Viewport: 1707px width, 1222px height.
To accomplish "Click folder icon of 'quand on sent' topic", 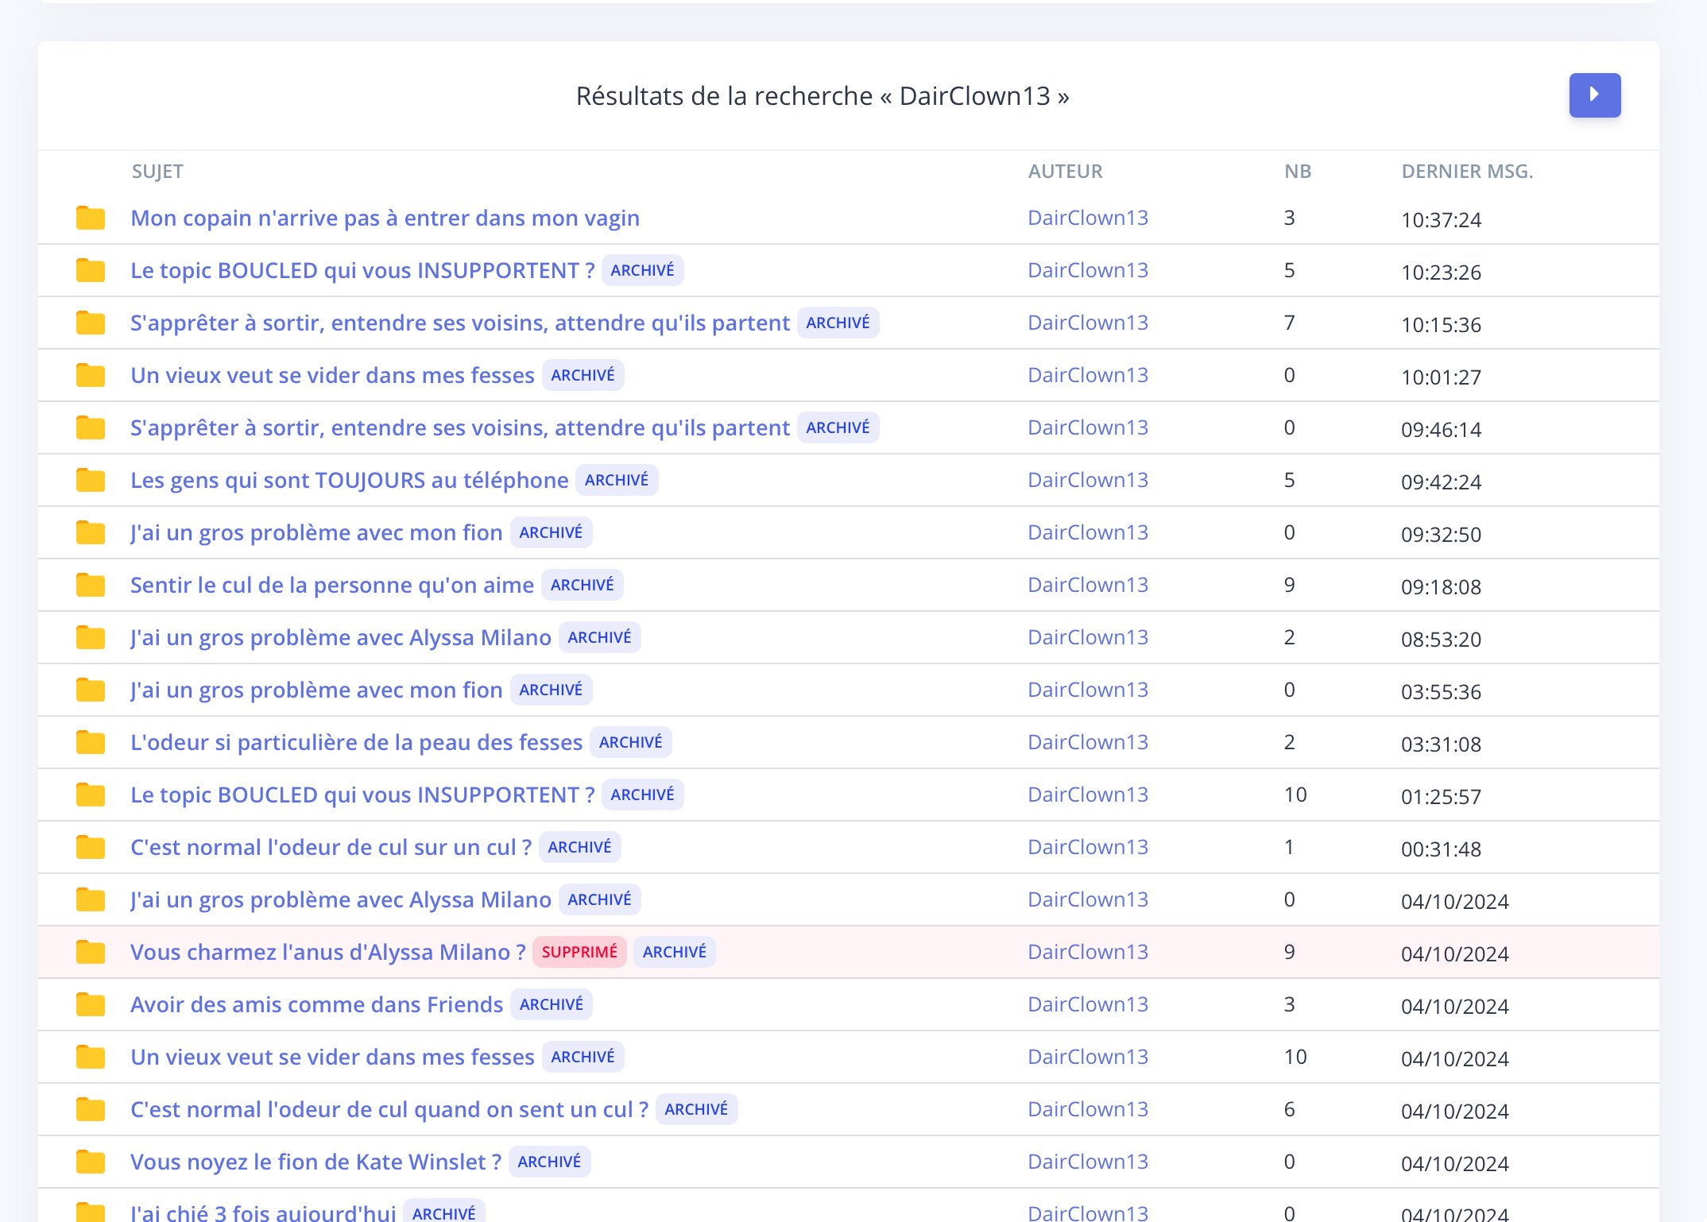I will tap(91, 1109).
